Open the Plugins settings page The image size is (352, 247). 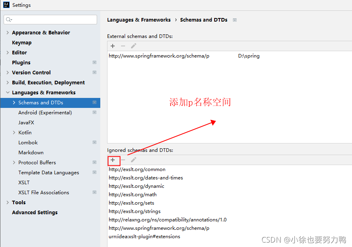(21, 63)
